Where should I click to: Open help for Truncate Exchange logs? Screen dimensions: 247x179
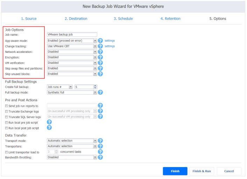pos(100,111)
